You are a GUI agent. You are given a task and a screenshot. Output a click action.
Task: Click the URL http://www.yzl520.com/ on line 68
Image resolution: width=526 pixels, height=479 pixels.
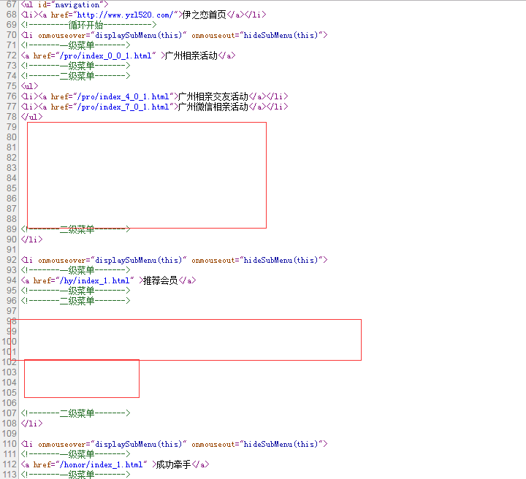125,15
